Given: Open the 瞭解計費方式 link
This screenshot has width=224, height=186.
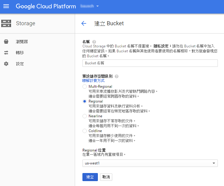Looking at the screenshot, I should pyautogui.click(x=93, y=81).
